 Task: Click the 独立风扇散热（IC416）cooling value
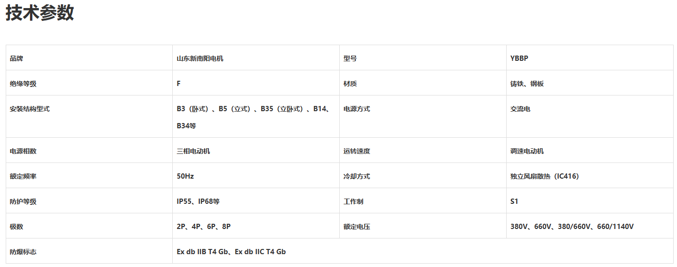tap(545, 176)
